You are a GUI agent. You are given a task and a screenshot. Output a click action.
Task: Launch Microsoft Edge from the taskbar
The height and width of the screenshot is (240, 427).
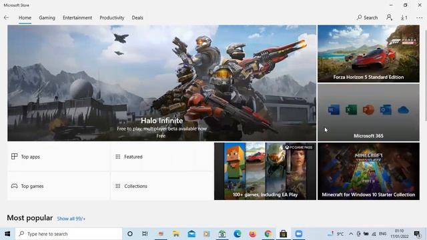click(x=238, y=234)
